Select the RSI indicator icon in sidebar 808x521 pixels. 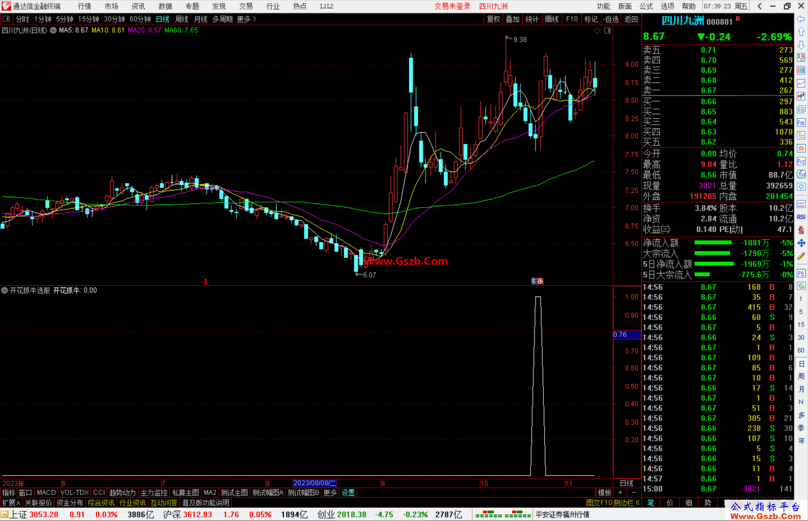click(x=801, y=217)
